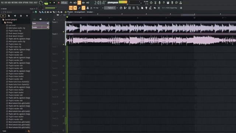Click the green playhead marker on timeline

(x=67, y=17)
